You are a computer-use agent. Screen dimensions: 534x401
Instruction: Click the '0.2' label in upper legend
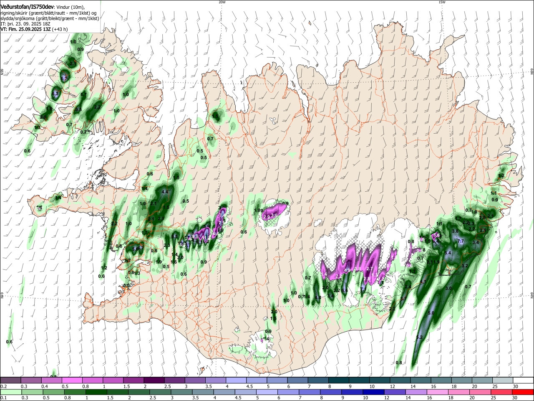3,386
